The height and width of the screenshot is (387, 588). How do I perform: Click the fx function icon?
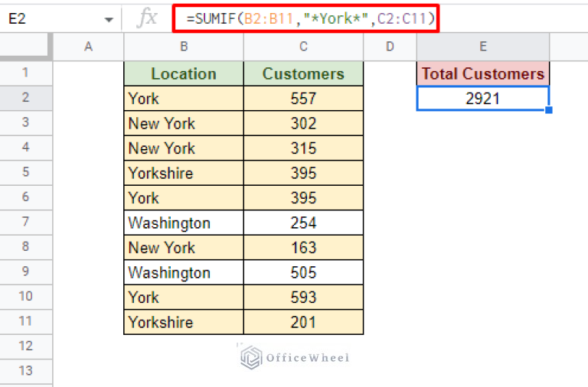[x=146, y=19]
